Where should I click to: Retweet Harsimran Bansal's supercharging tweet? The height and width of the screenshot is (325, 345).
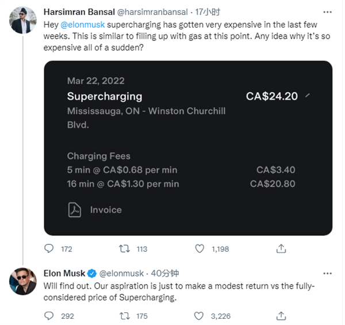124,248
